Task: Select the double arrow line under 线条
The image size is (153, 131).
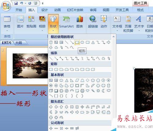Action: [62, 58]
